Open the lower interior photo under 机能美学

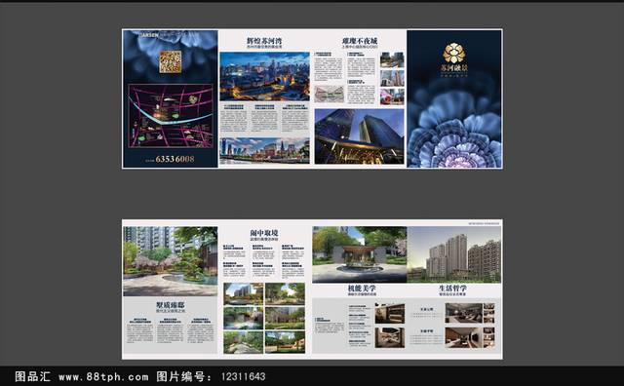click(x=390, y=337)
